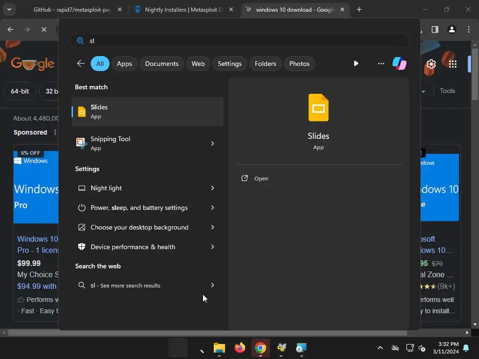Open Google apps grid icon
The height and width of the screenshot is (359, 479).
pyautogui.click(x=453, y=64)
